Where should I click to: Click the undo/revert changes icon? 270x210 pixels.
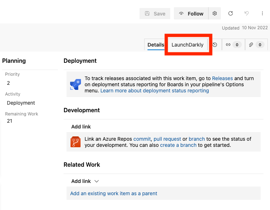pyautogui.click(x=247, y=13)
